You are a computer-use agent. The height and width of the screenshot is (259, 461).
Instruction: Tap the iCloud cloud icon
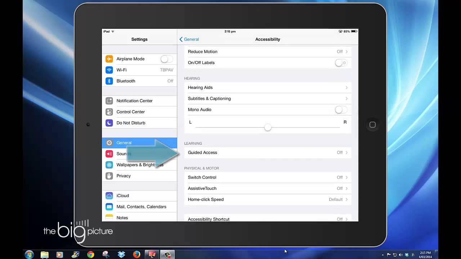coord(109,196)
